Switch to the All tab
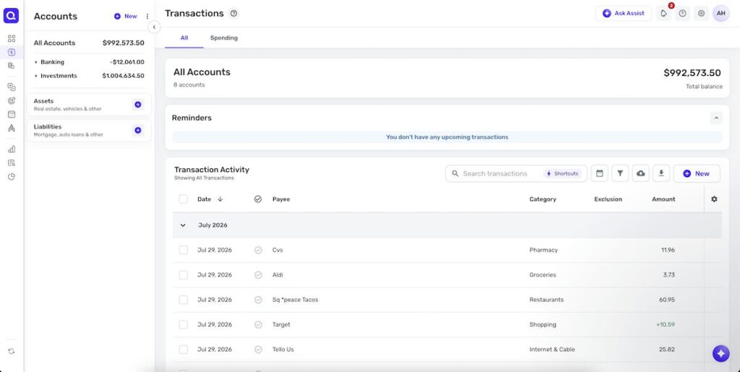The image size is (740, 372). point(184,38)
